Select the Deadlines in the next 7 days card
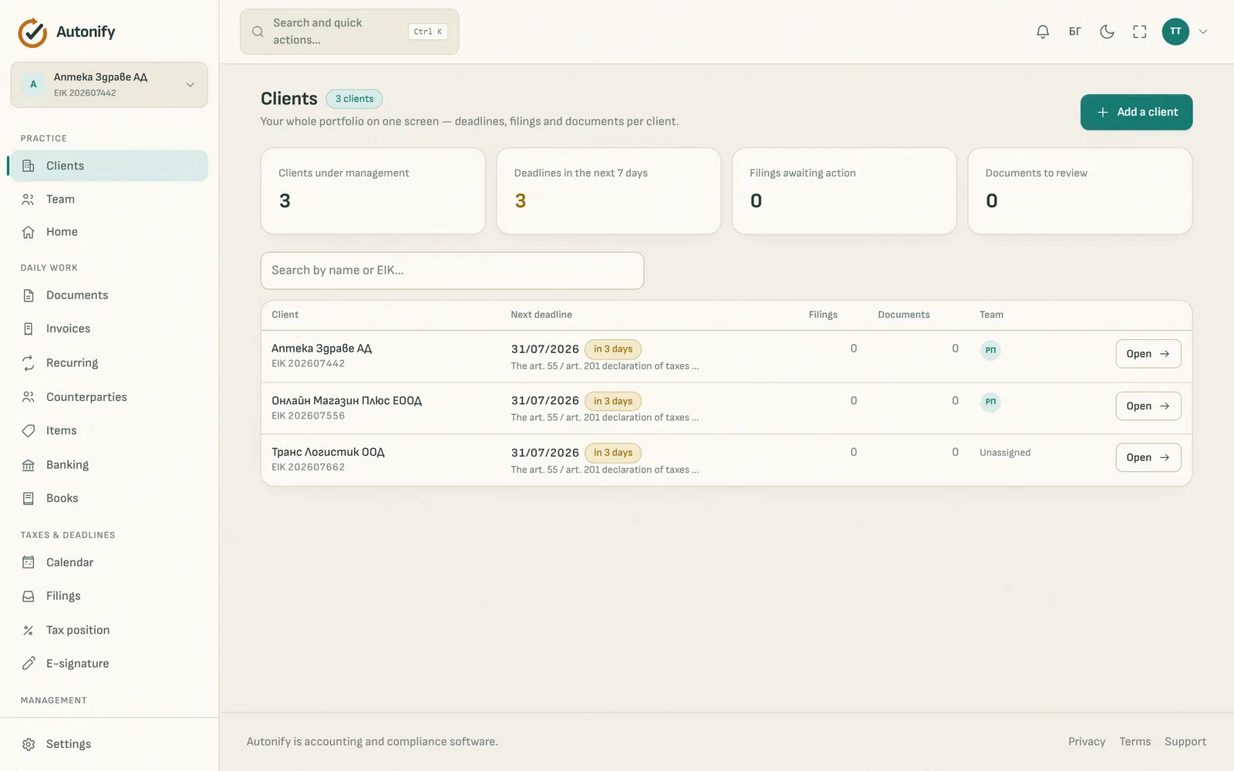This screenshot has height=771, width=1234. (x=609, y=191)
